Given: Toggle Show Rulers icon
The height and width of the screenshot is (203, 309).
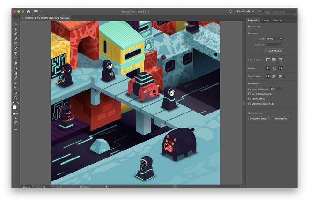Looking at the screenshot, I should pyautogui.click(x=268, y=60).
